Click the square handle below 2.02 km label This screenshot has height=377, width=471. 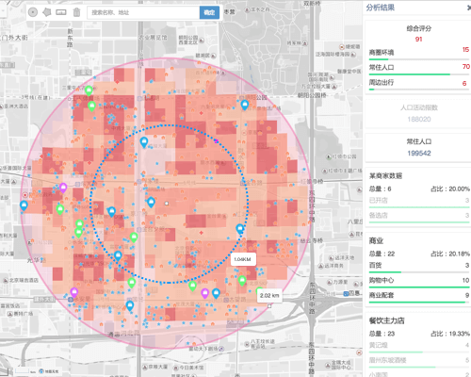[x=269, y=306]
